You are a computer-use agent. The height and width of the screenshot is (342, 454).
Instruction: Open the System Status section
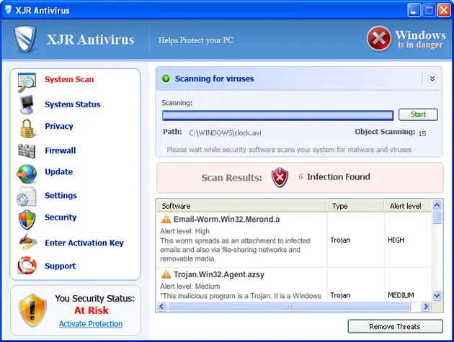72,104
